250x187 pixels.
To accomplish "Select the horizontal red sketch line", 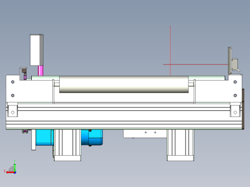I will click(196, 65).
